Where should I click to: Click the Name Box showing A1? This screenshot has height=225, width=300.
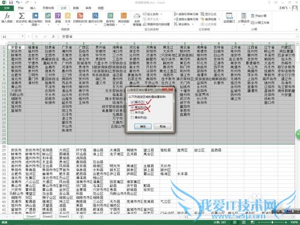tap(11, 37)
